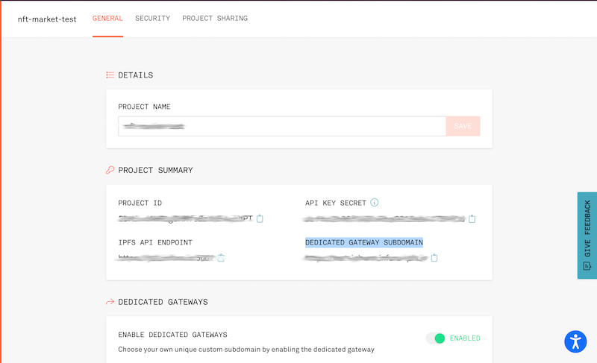This screenshot has width=597, height=363.
Task: Save the project name
Action: [463, 126]
